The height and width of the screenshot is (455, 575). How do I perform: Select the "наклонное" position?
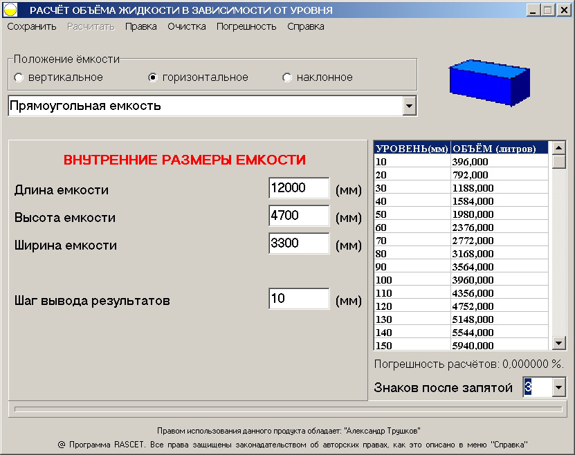(x=286, y=77)
